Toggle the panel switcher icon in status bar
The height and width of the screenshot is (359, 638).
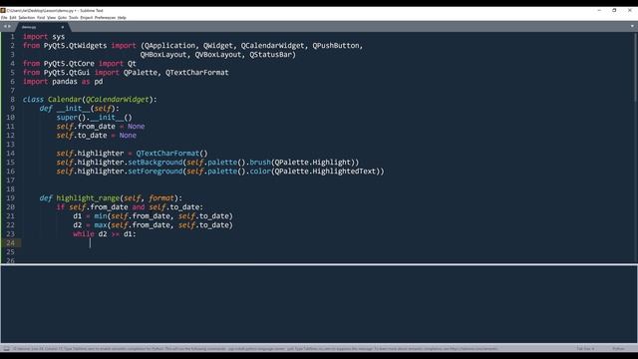pos(7,349)
